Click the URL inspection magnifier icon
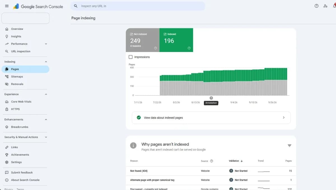 (x=7, y=51)
